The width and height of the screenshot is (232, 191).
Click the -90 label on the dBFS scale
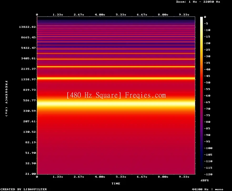coord(207,135)
